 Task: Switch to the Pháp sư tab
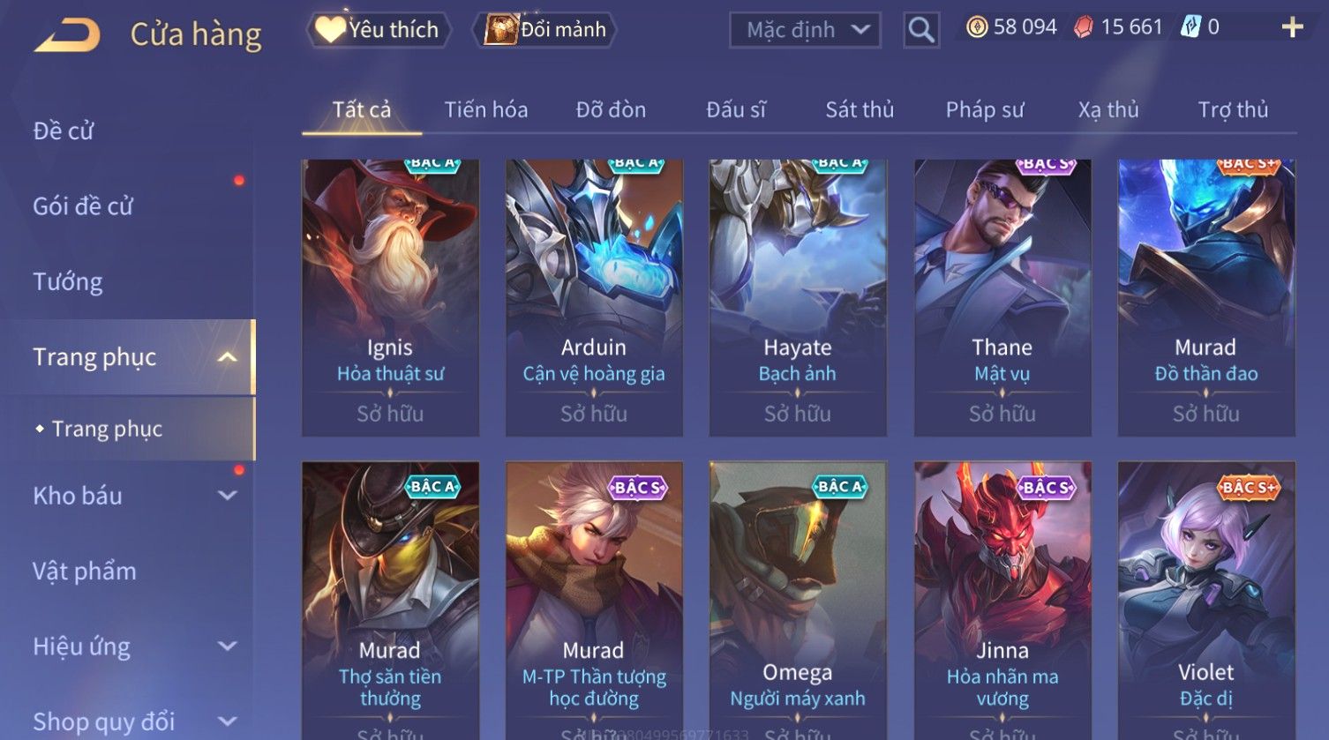coord(985,109)
